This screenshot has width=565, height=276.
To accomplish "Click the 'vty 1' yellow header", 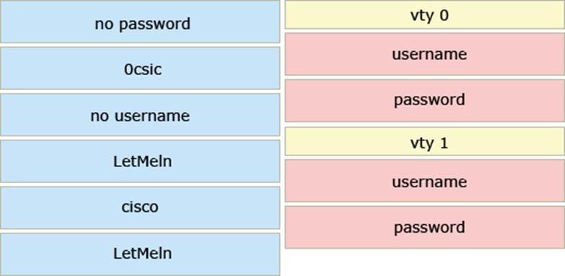I will click(425, 141).
